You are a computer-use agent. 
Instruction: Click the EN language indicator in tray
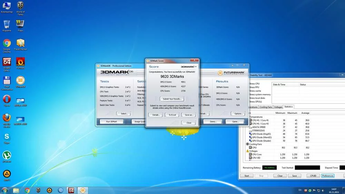(300, 190)
